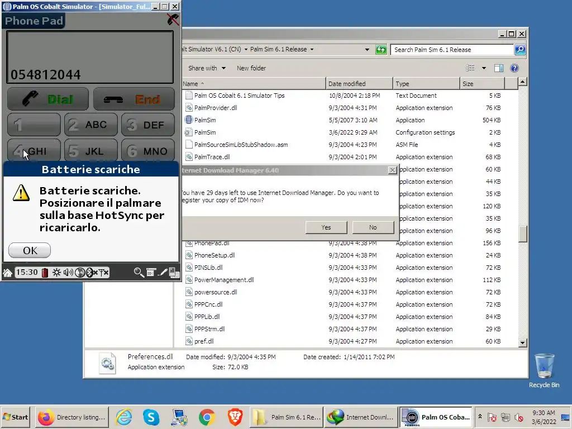This screenshot has width=572, height=429.
Task: Tap the 6 MNO key on Phone Pad
Action: [x=147, y=150]
